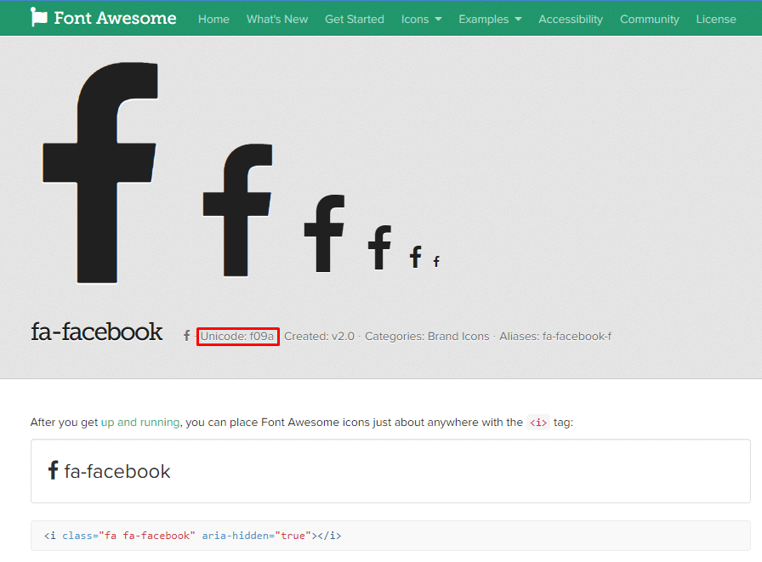
Task: Open the License page
Action: click(x=716, y=19)
